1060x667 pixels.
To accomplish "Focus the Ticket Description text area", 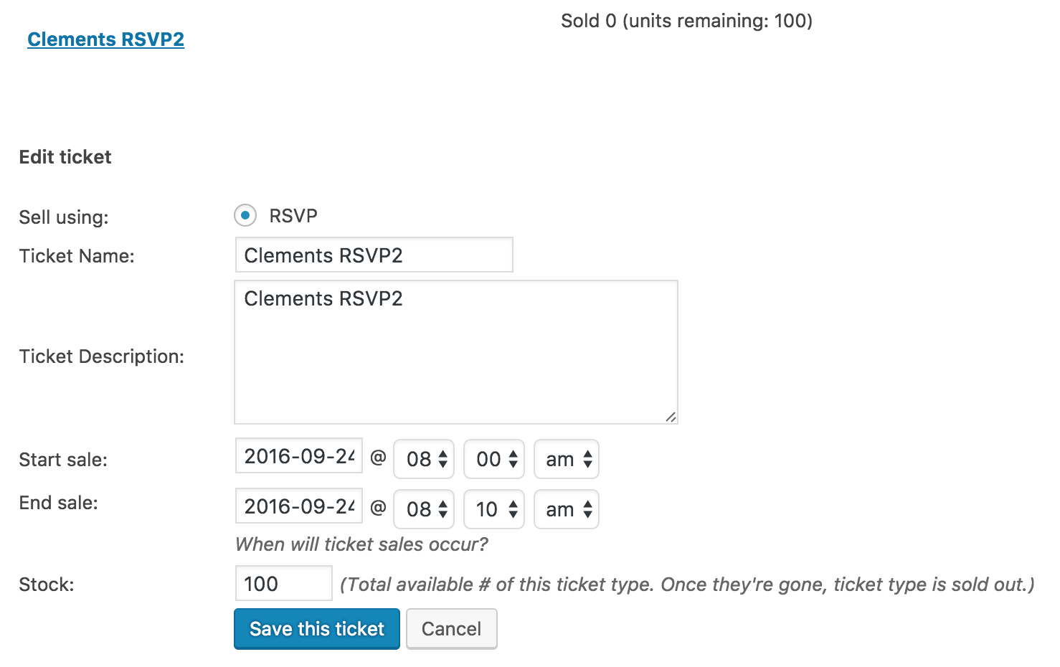I will 455,352.
